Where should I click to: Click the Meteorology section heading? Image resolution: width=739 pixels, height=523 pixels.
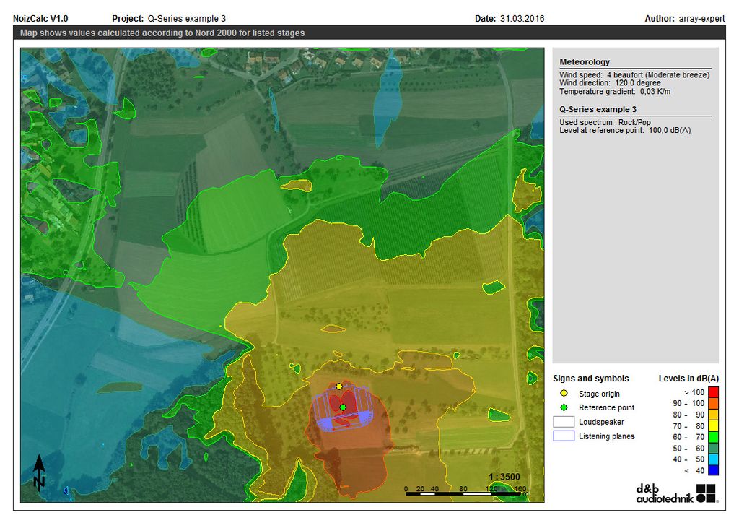[585, 62]
